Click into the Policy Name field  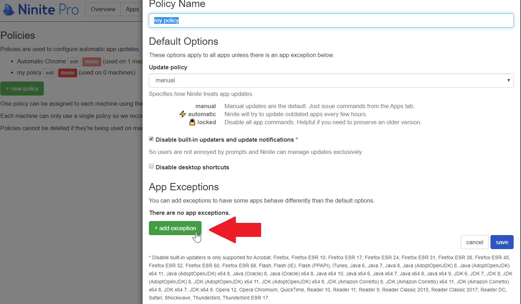click(x=331, y=20)
